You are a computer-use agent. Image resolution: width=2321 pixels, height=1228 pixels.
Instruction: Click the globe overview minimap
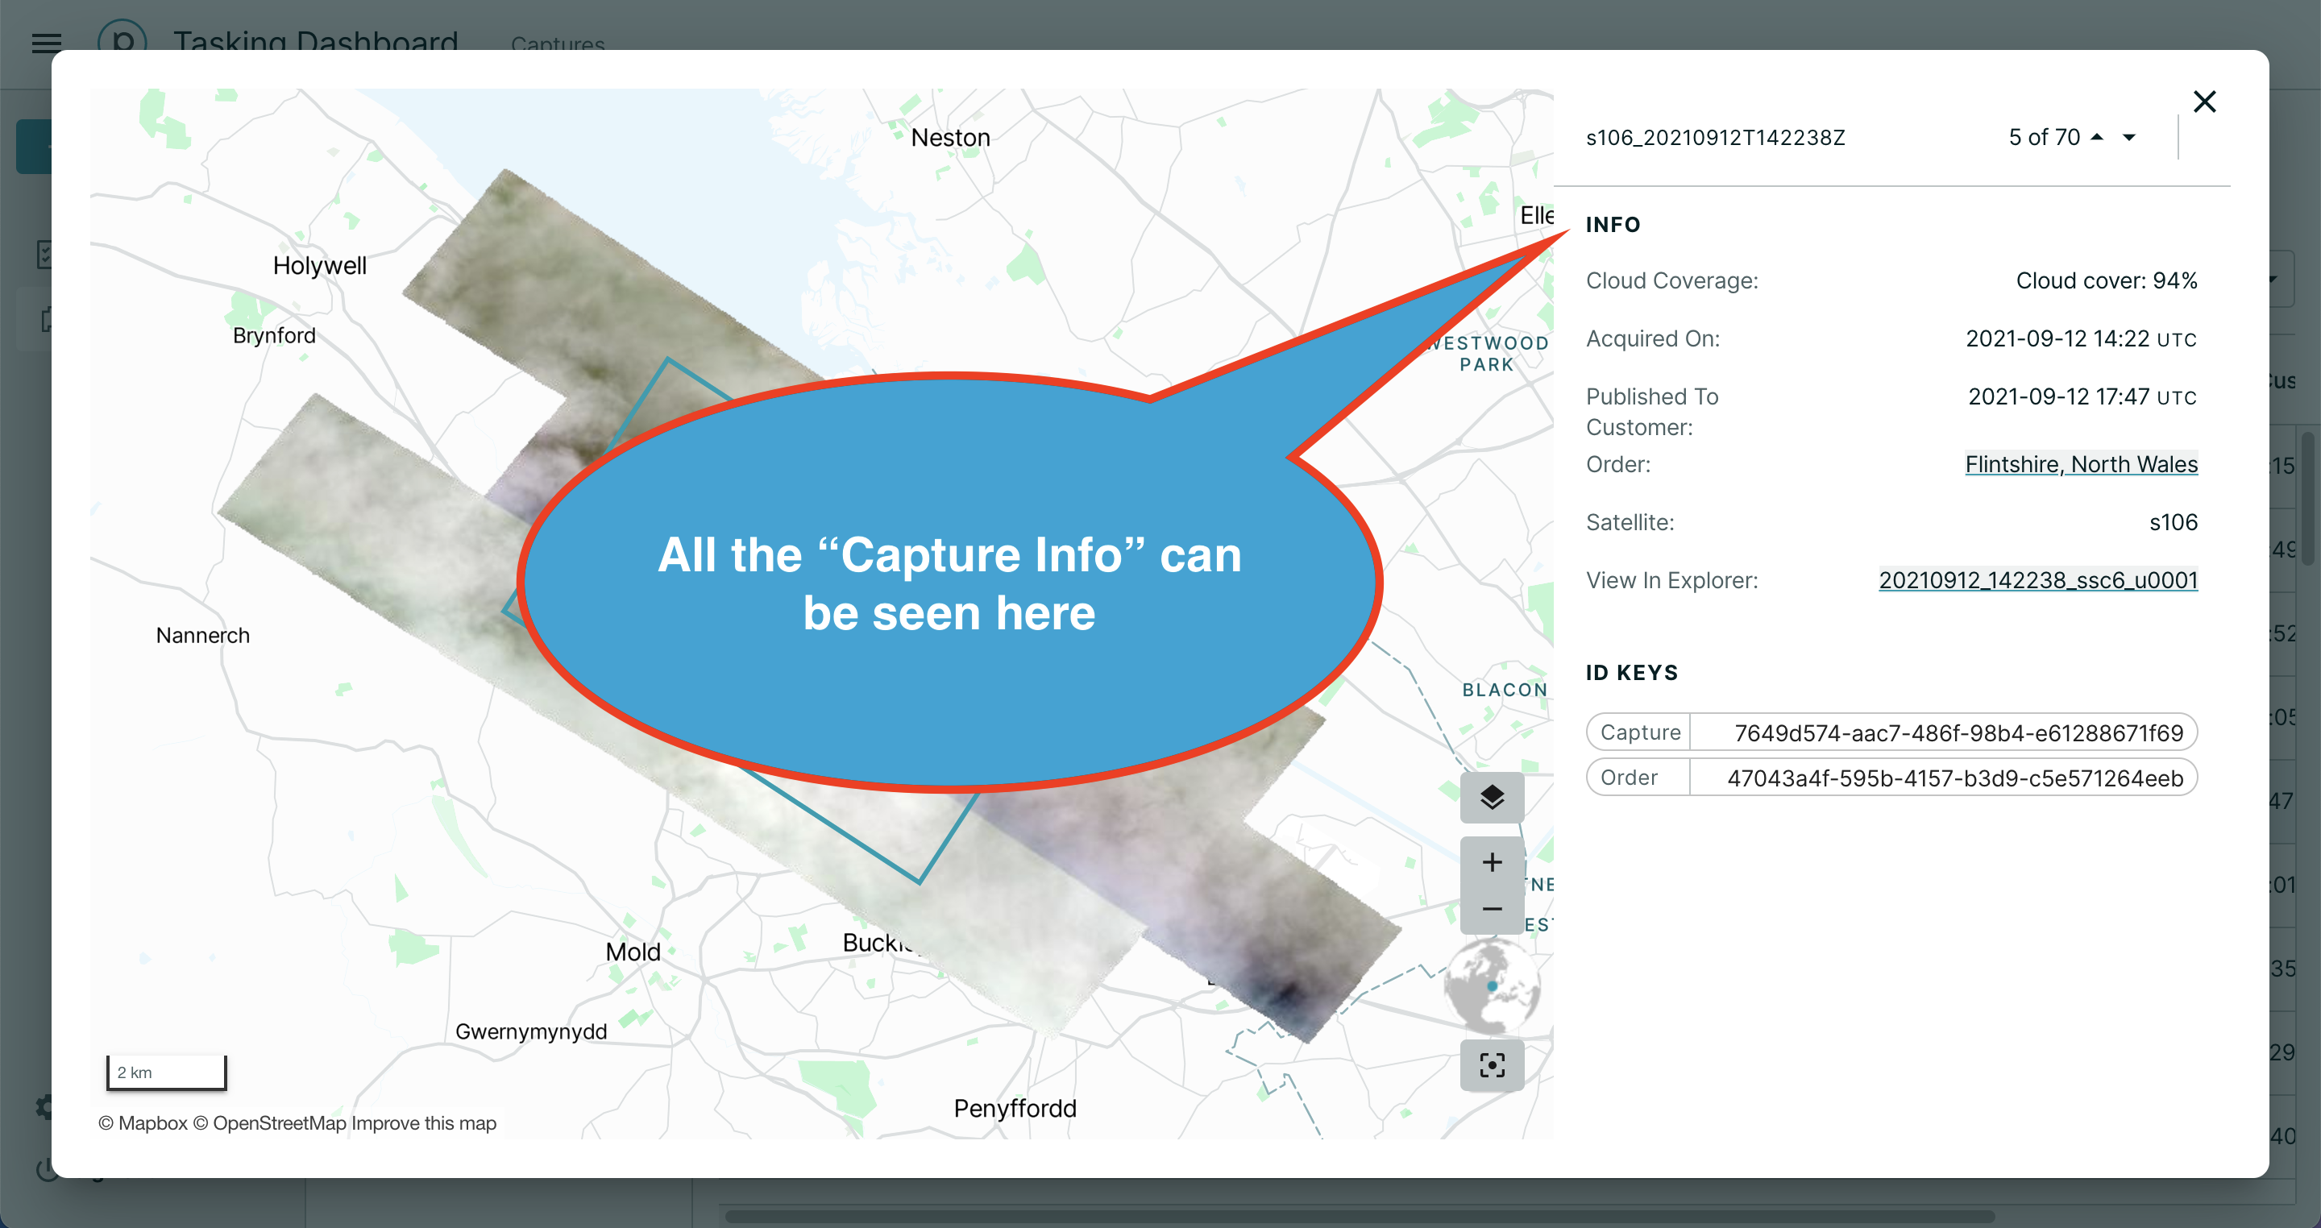(1492, 986)
